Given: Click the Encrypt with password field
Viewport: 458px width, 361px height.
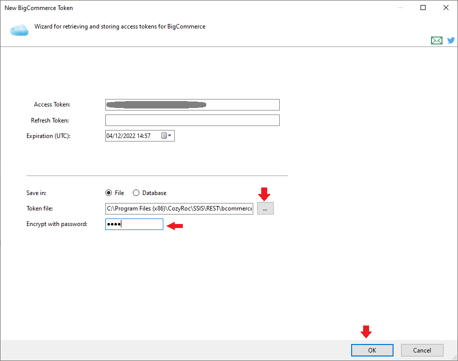Looking at the screenshot, I should [134, 224].
